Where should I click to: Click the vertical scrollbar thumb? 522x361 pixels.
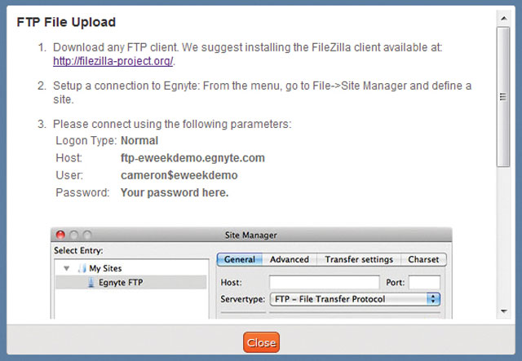503,97
